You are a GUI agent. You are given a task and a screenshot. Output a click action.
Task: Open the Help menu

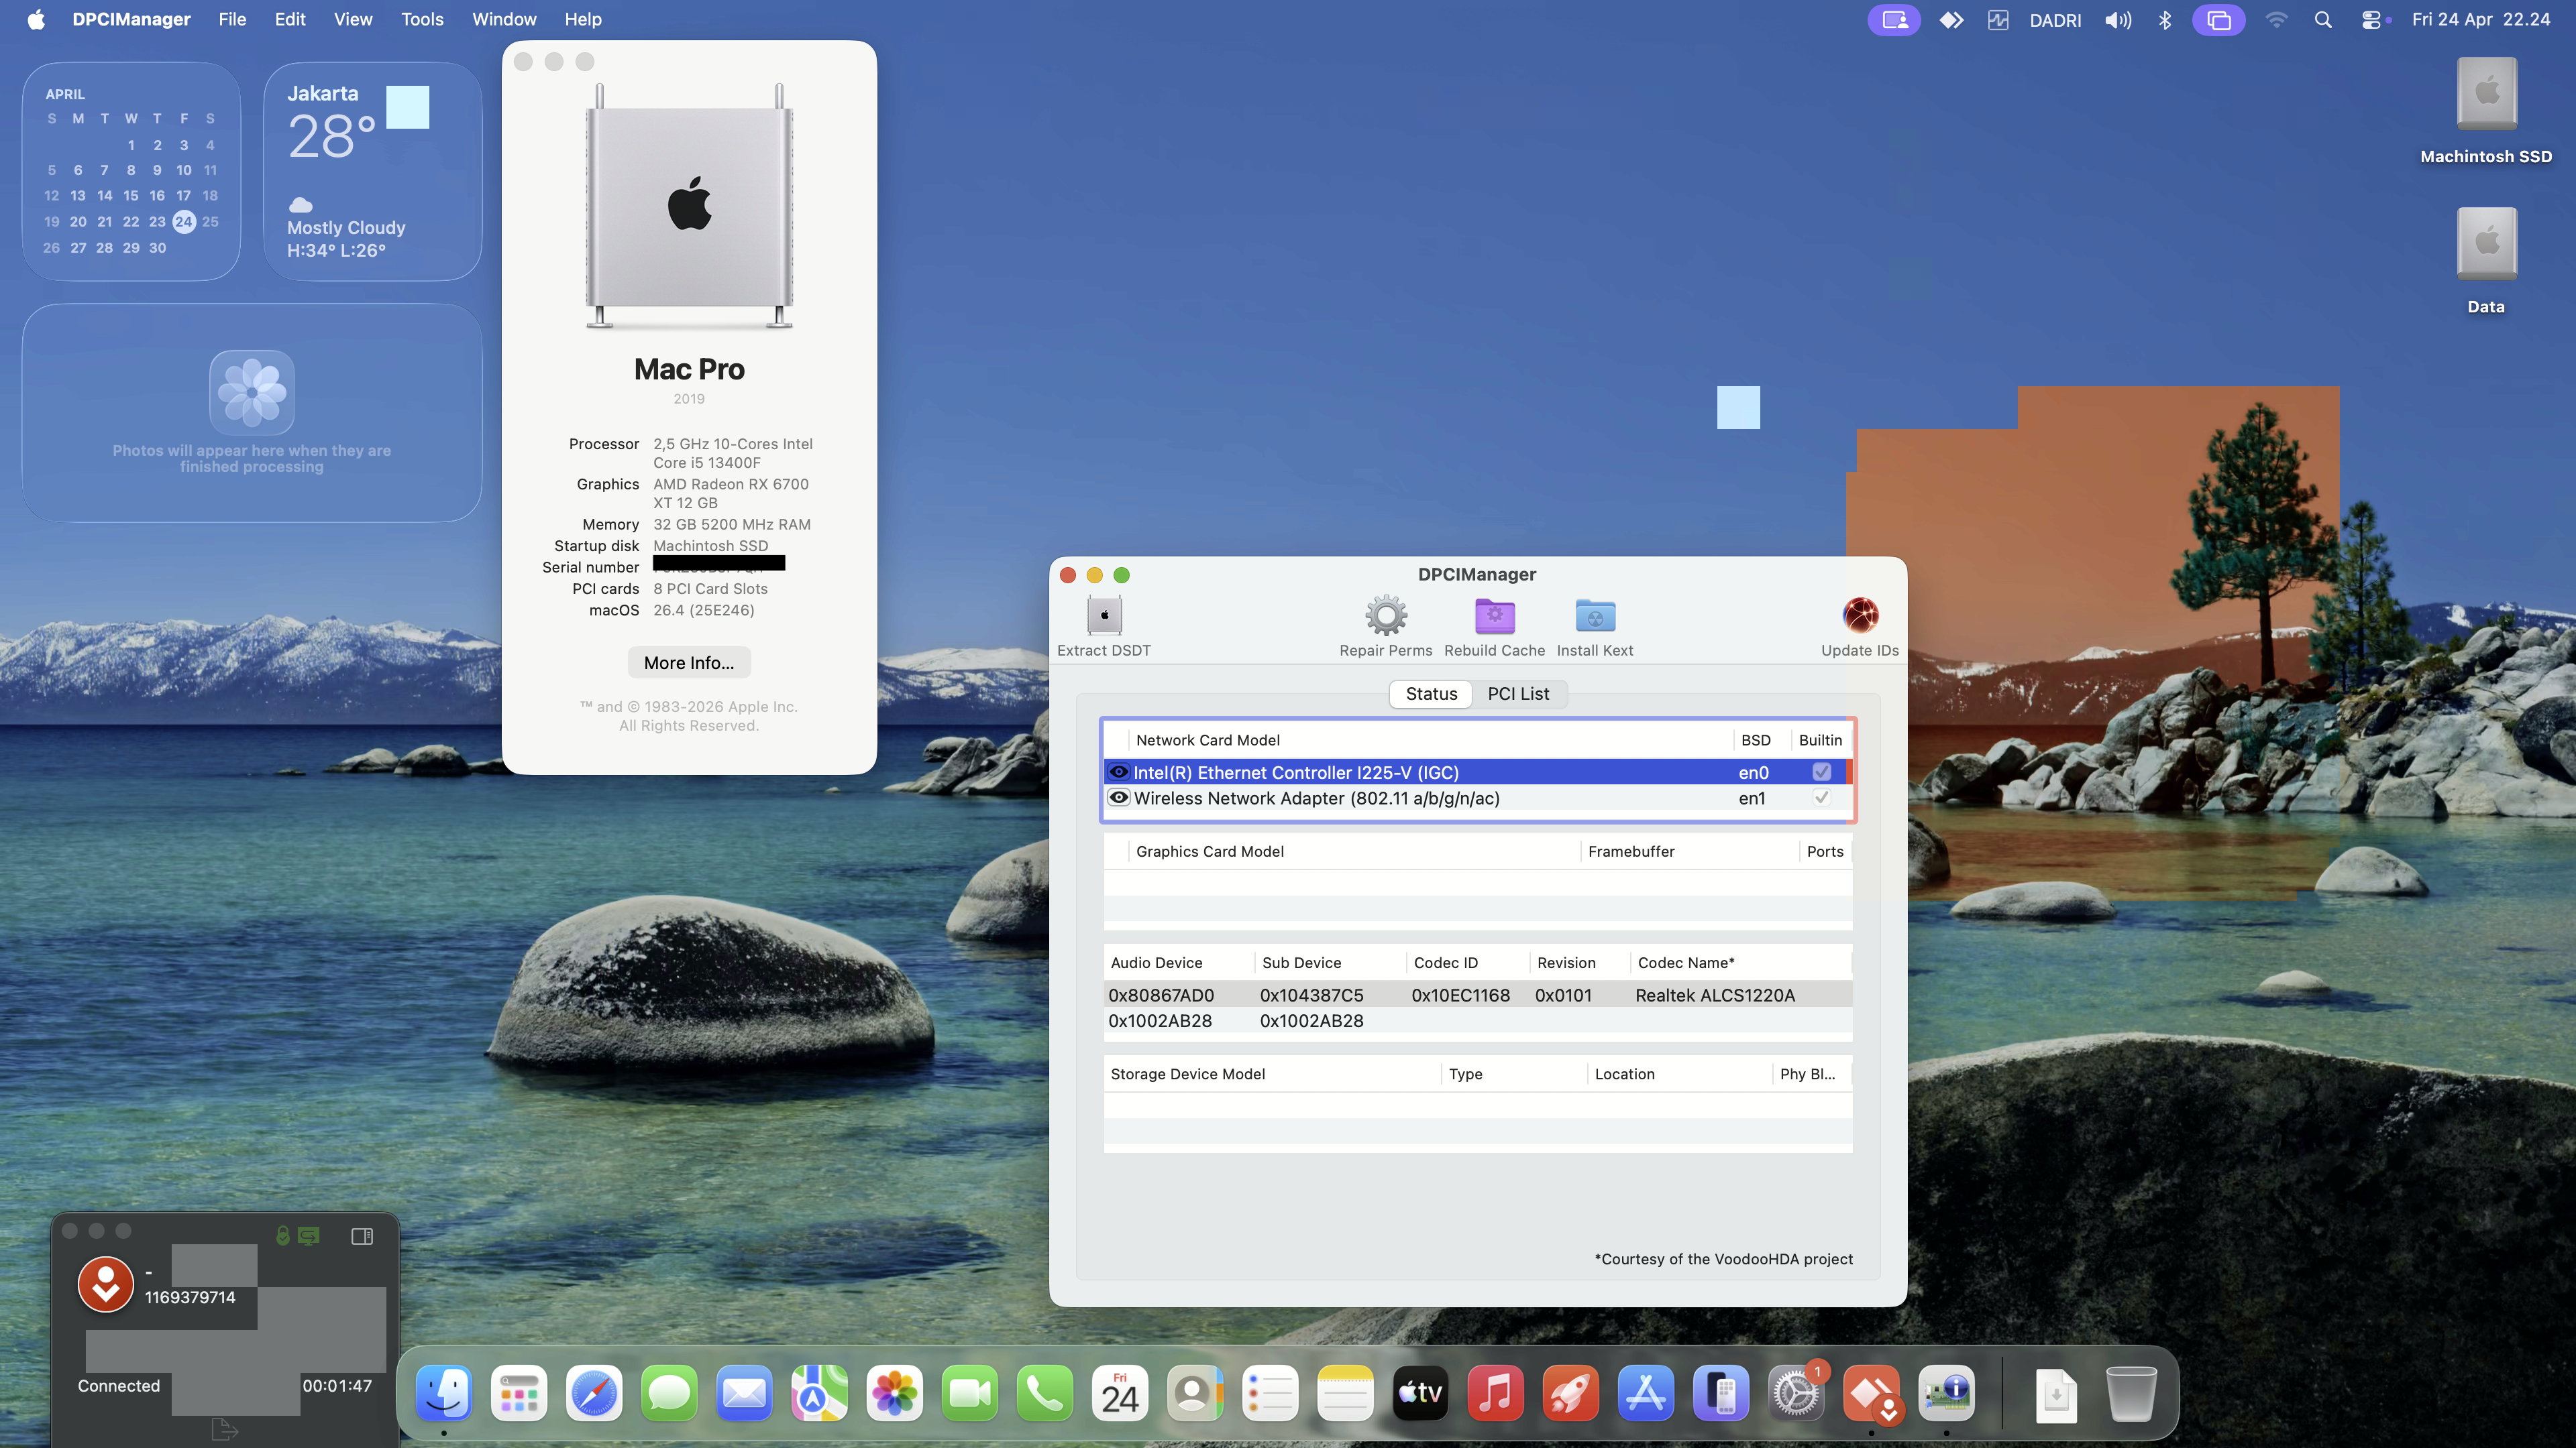[x=583, y=20]
